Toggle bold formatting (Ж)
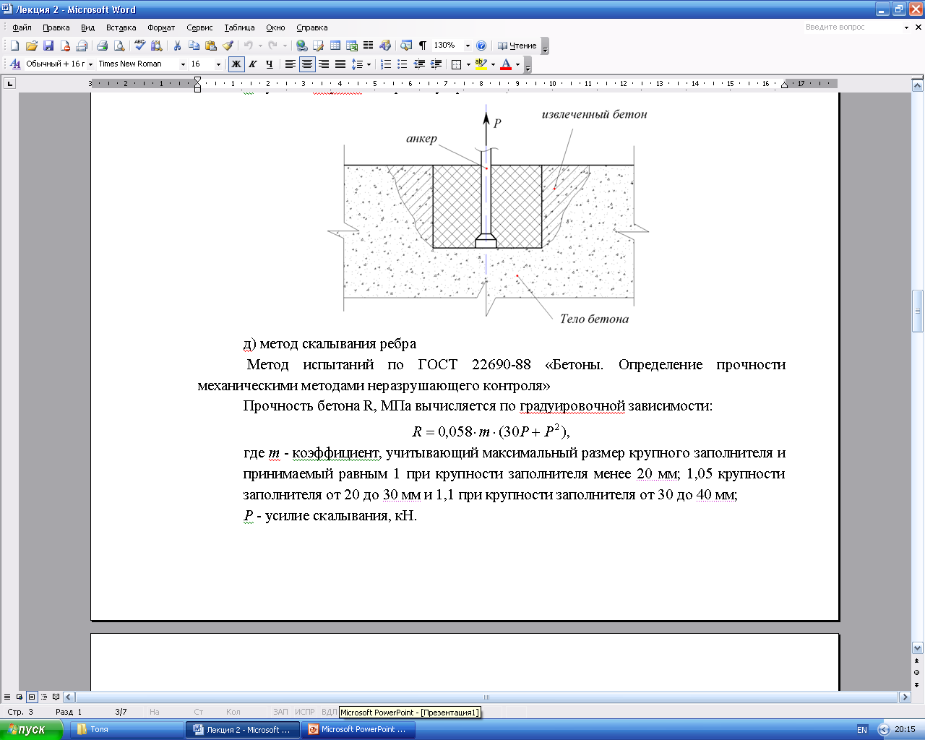The width and height of the screenshot is (925, 740). [x=236, y=64]
